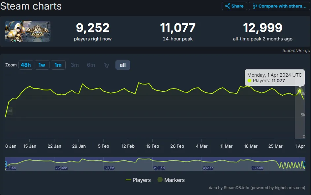Set zoom range to 48h
This screenshot has width=311, height=195.
tap(26, 65)
